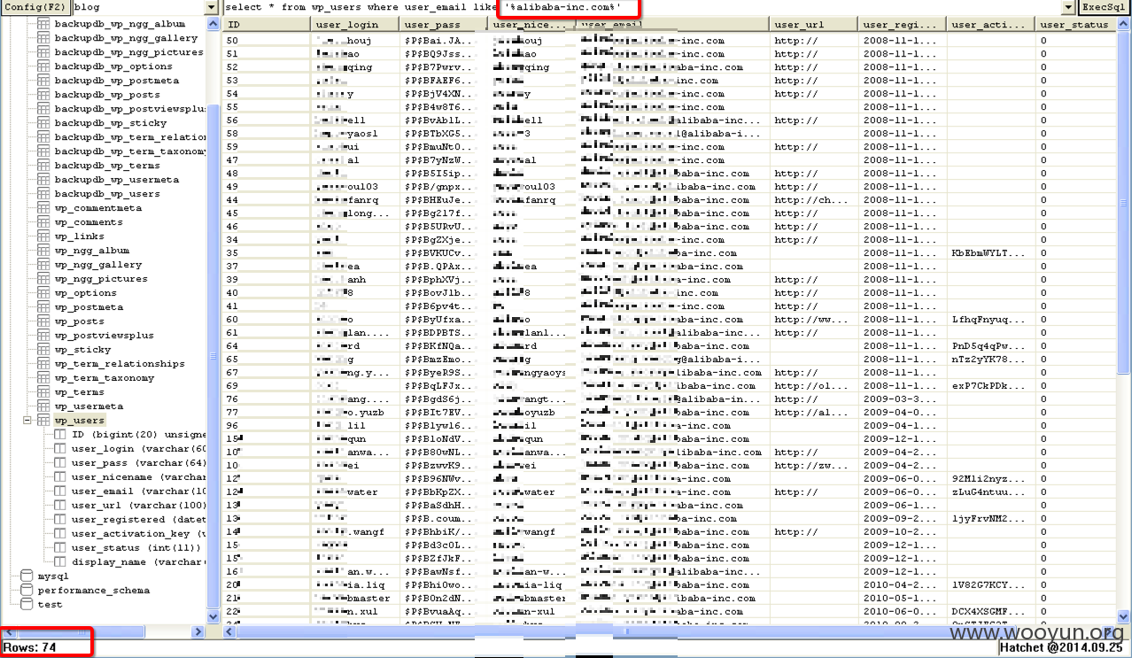Click the mysql database cylinder icon
The width and height of the screenshot is (1132, 658).
pyautogui.click(x=27, y=577)
